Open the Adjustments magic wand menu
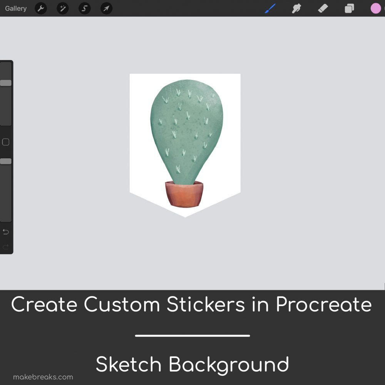 click(63, 8)
